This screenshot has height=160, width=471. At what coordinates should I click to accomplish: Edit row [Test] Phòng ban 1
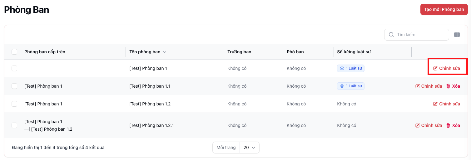pos(446,68)
